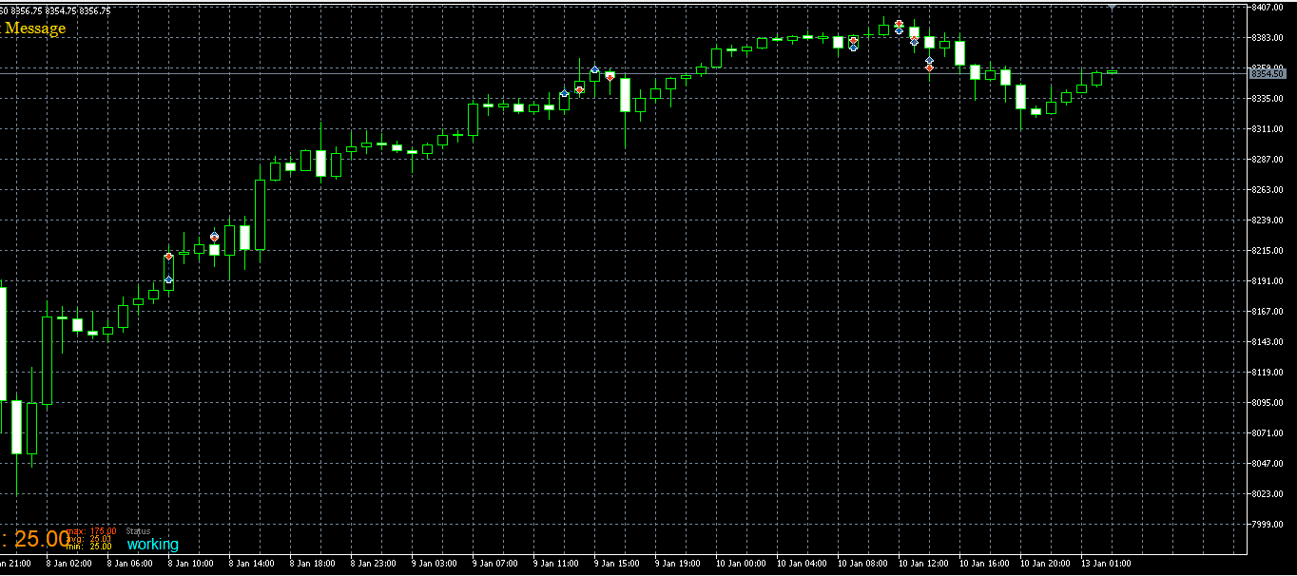Click the red 'max: 175.00' readout

point(93,531)
